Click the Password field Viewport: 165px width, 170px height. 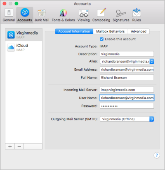[x=127, y=106]
